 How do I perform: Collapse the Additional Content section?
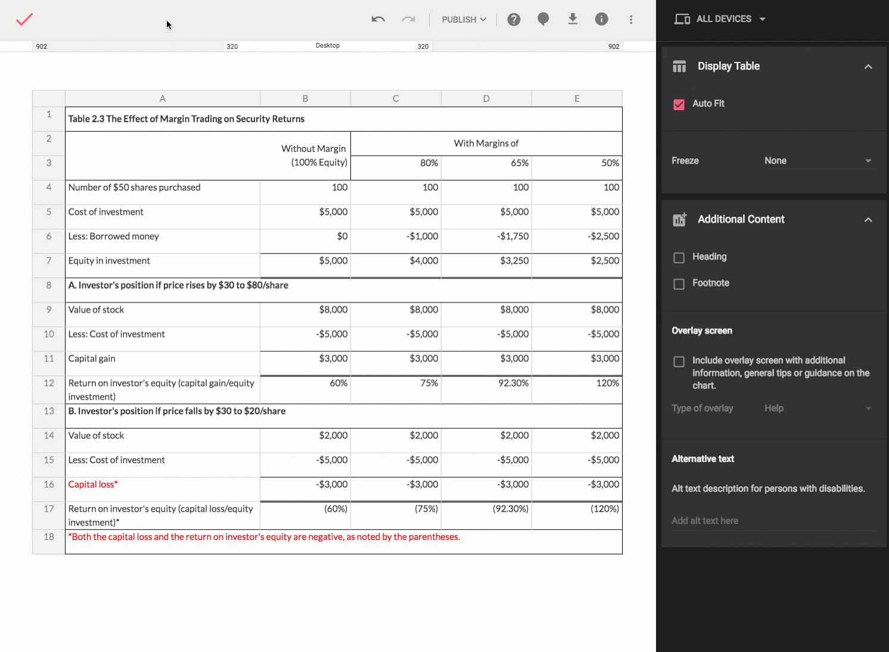868,220
